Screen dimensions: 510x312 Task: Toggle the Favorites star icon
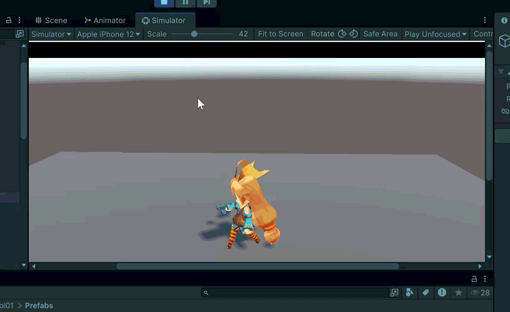coord(459,293)
